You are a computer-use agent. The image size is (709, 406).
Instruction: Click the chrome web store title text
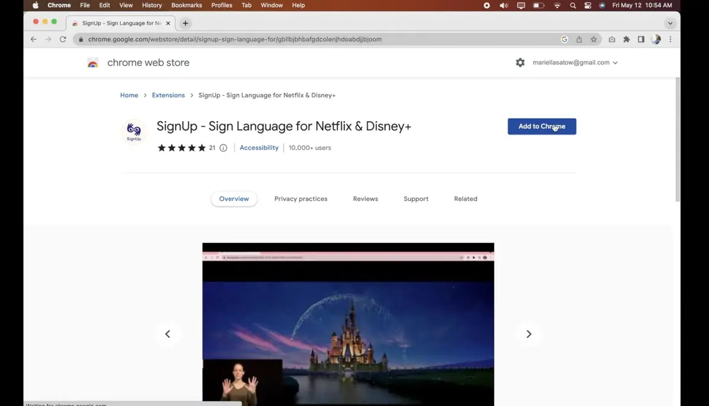[148, 63]
